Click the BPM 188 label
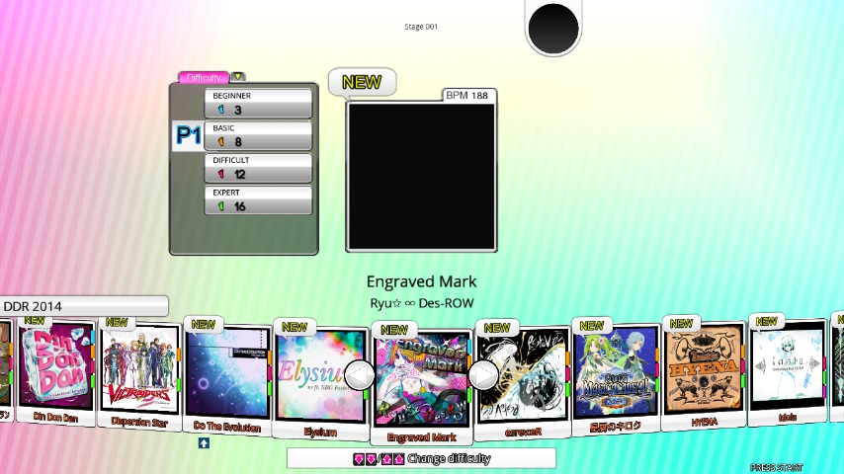Image resolution: width=844 pixels, height=474 pixels. coord(466,95)
